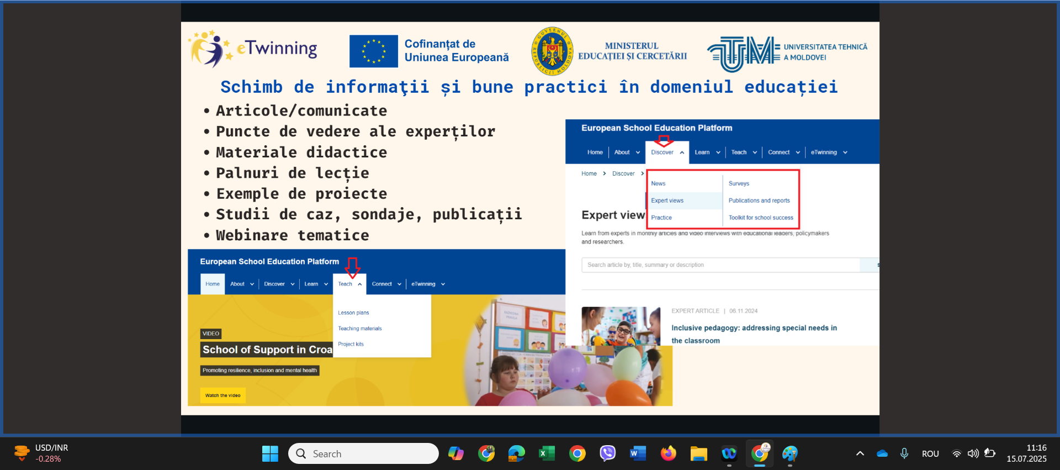This screenshot has width=1060, height=470.
Task: Click the Windows Start button
Action: 270,453
